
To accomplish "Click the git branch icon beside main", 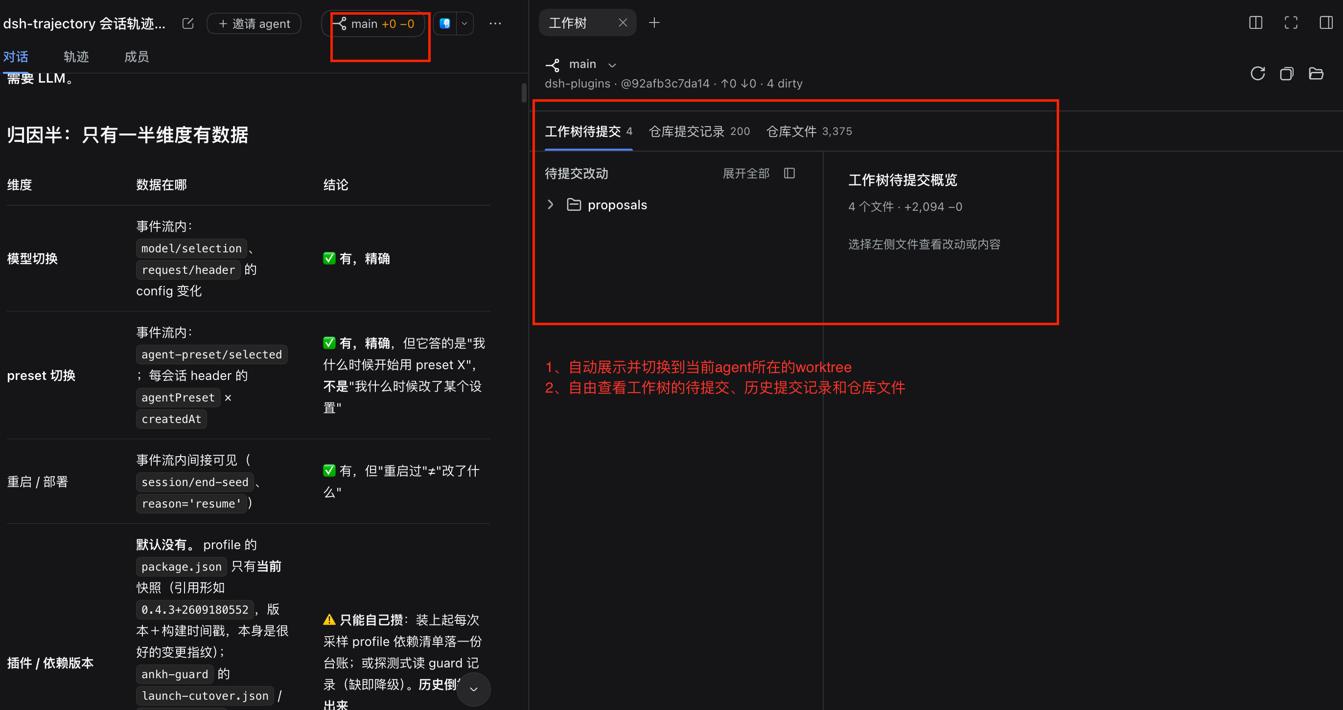I will (553, 65).
